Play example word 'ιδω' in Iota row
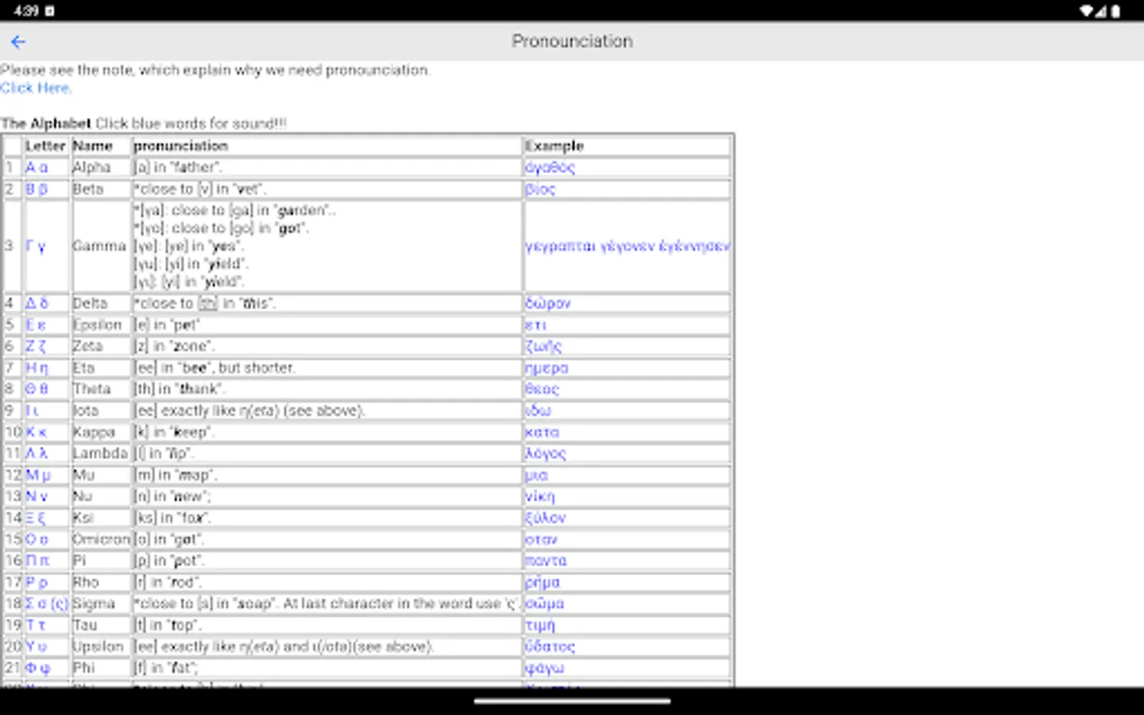This screenshot has width=1144, height=715. pyautogui.click(x=538, y=411)
